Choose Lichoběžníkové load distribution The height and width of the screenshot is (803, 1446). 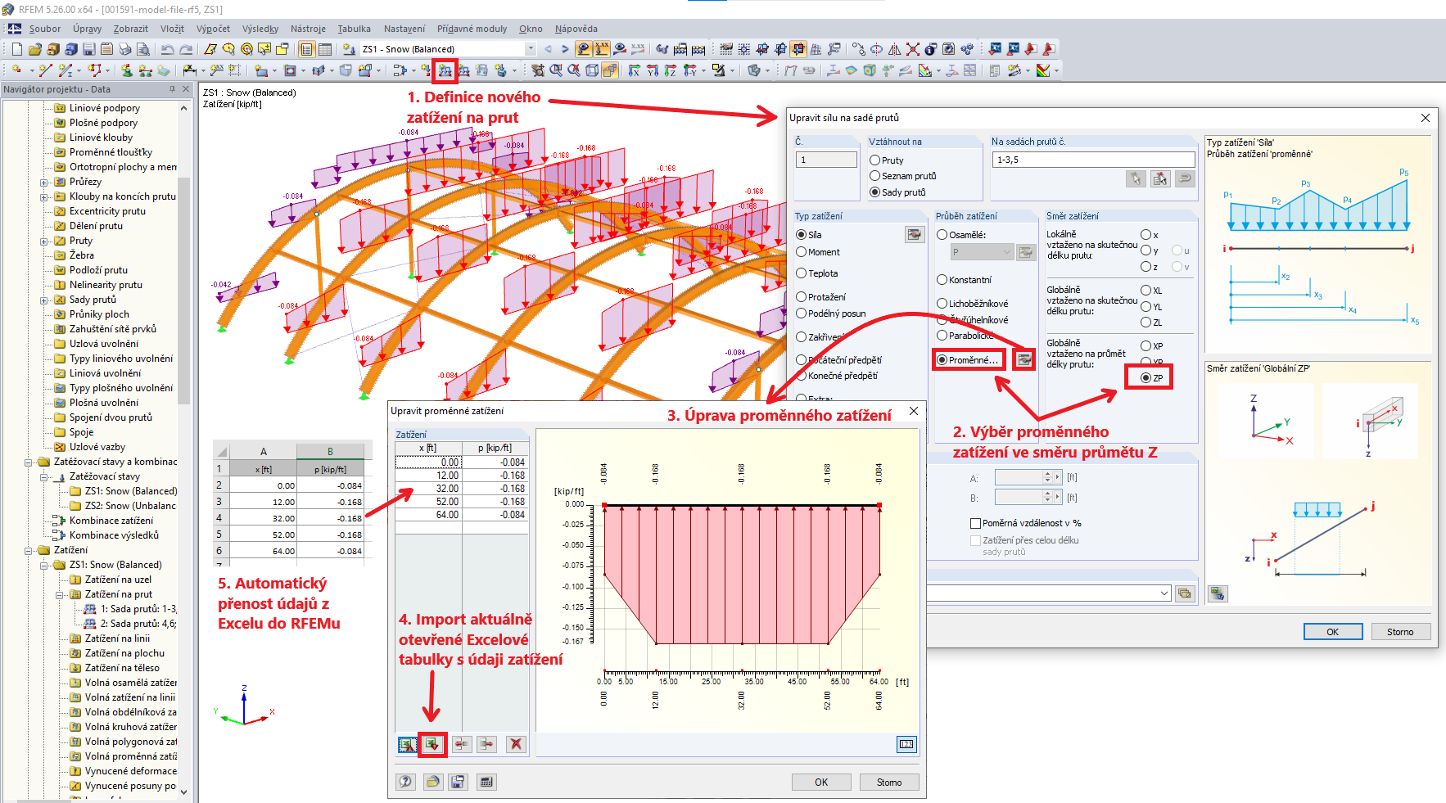pos(942,304)
